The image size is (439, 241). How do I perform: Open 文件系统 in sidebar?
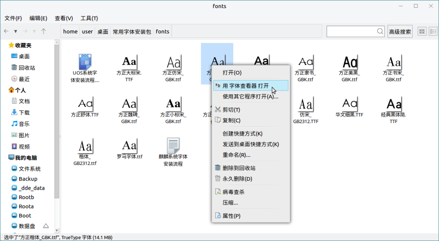(26, 169)
